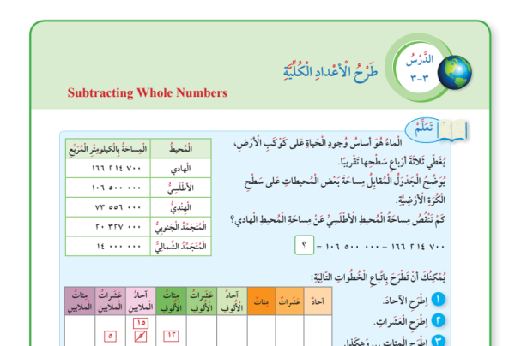Viewport: 515px width, 346px height.
Task: Click the table cell المتجمد الشمالي
Action: point(180,246)
